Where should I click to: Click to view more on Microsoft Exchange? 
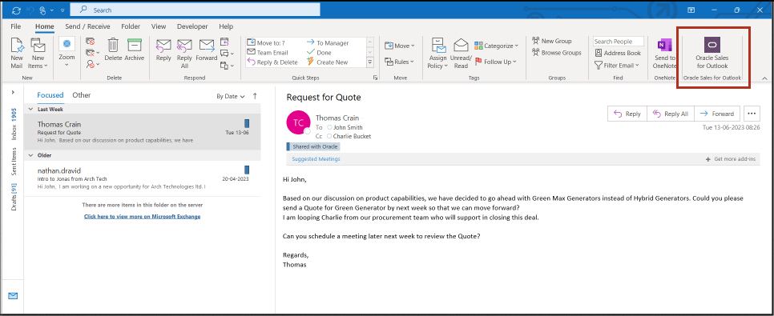point(142,217)
